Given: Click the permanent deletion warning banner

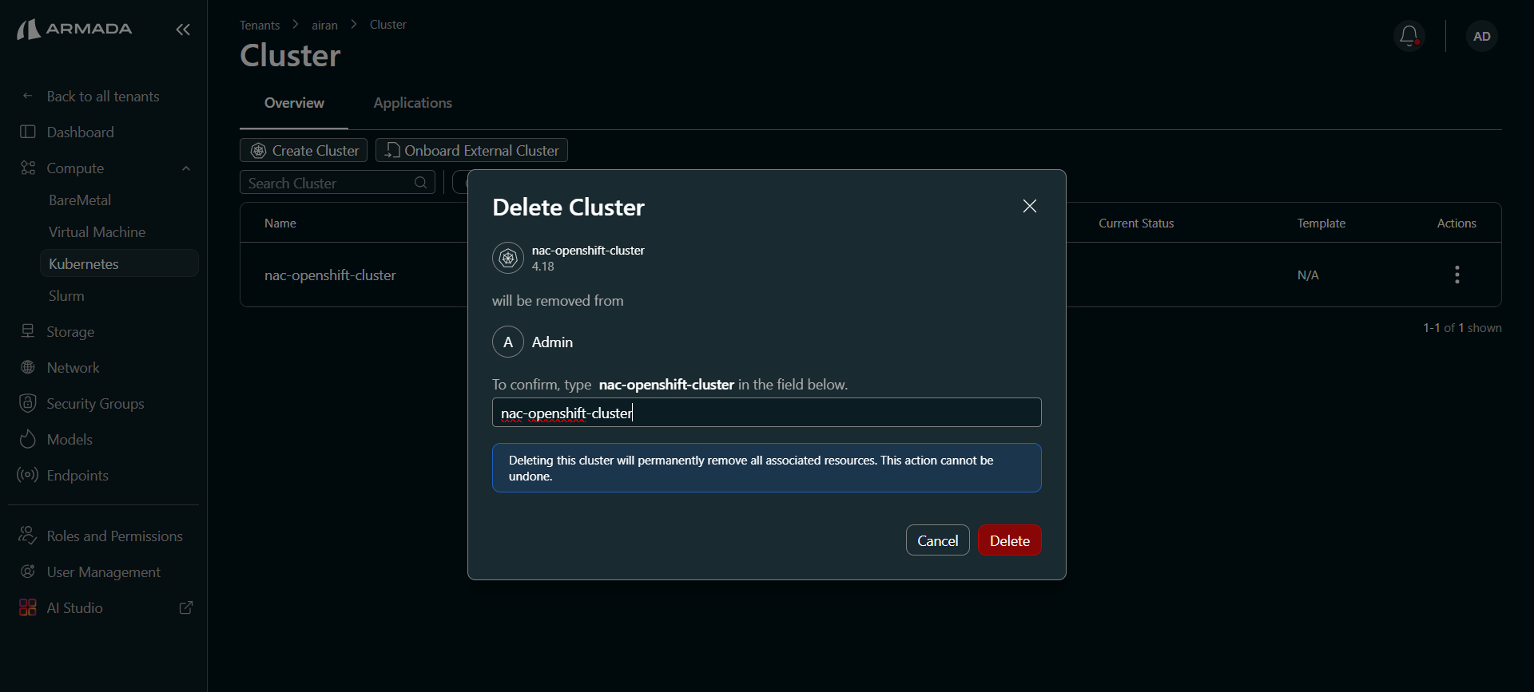Looking at the screenshot, I should pos(767,468).
